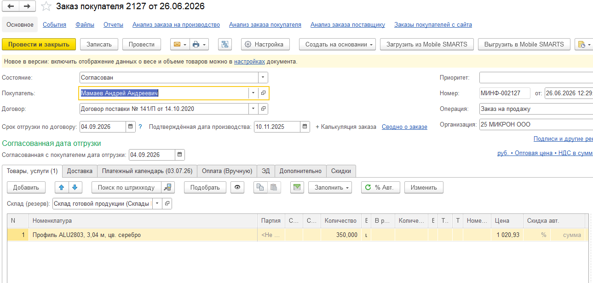Click Загрузить из Mobile SMARTS
The width and height of the screenshot is (593, 283).
pos(427,44)
